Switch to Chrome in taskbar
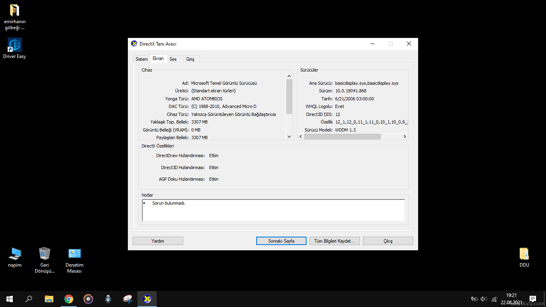This screenshot has height=307, width=546. tap(69, 299)
